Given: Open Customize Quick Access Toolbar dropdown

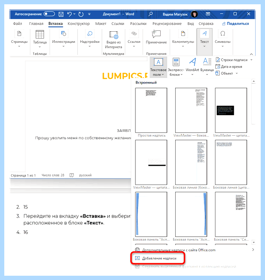Looking at the screenshot, I should click(89, 14).
